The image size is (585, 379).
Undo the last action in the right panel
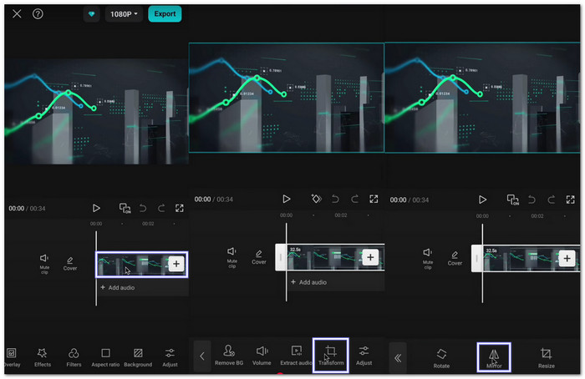point(532,200)
